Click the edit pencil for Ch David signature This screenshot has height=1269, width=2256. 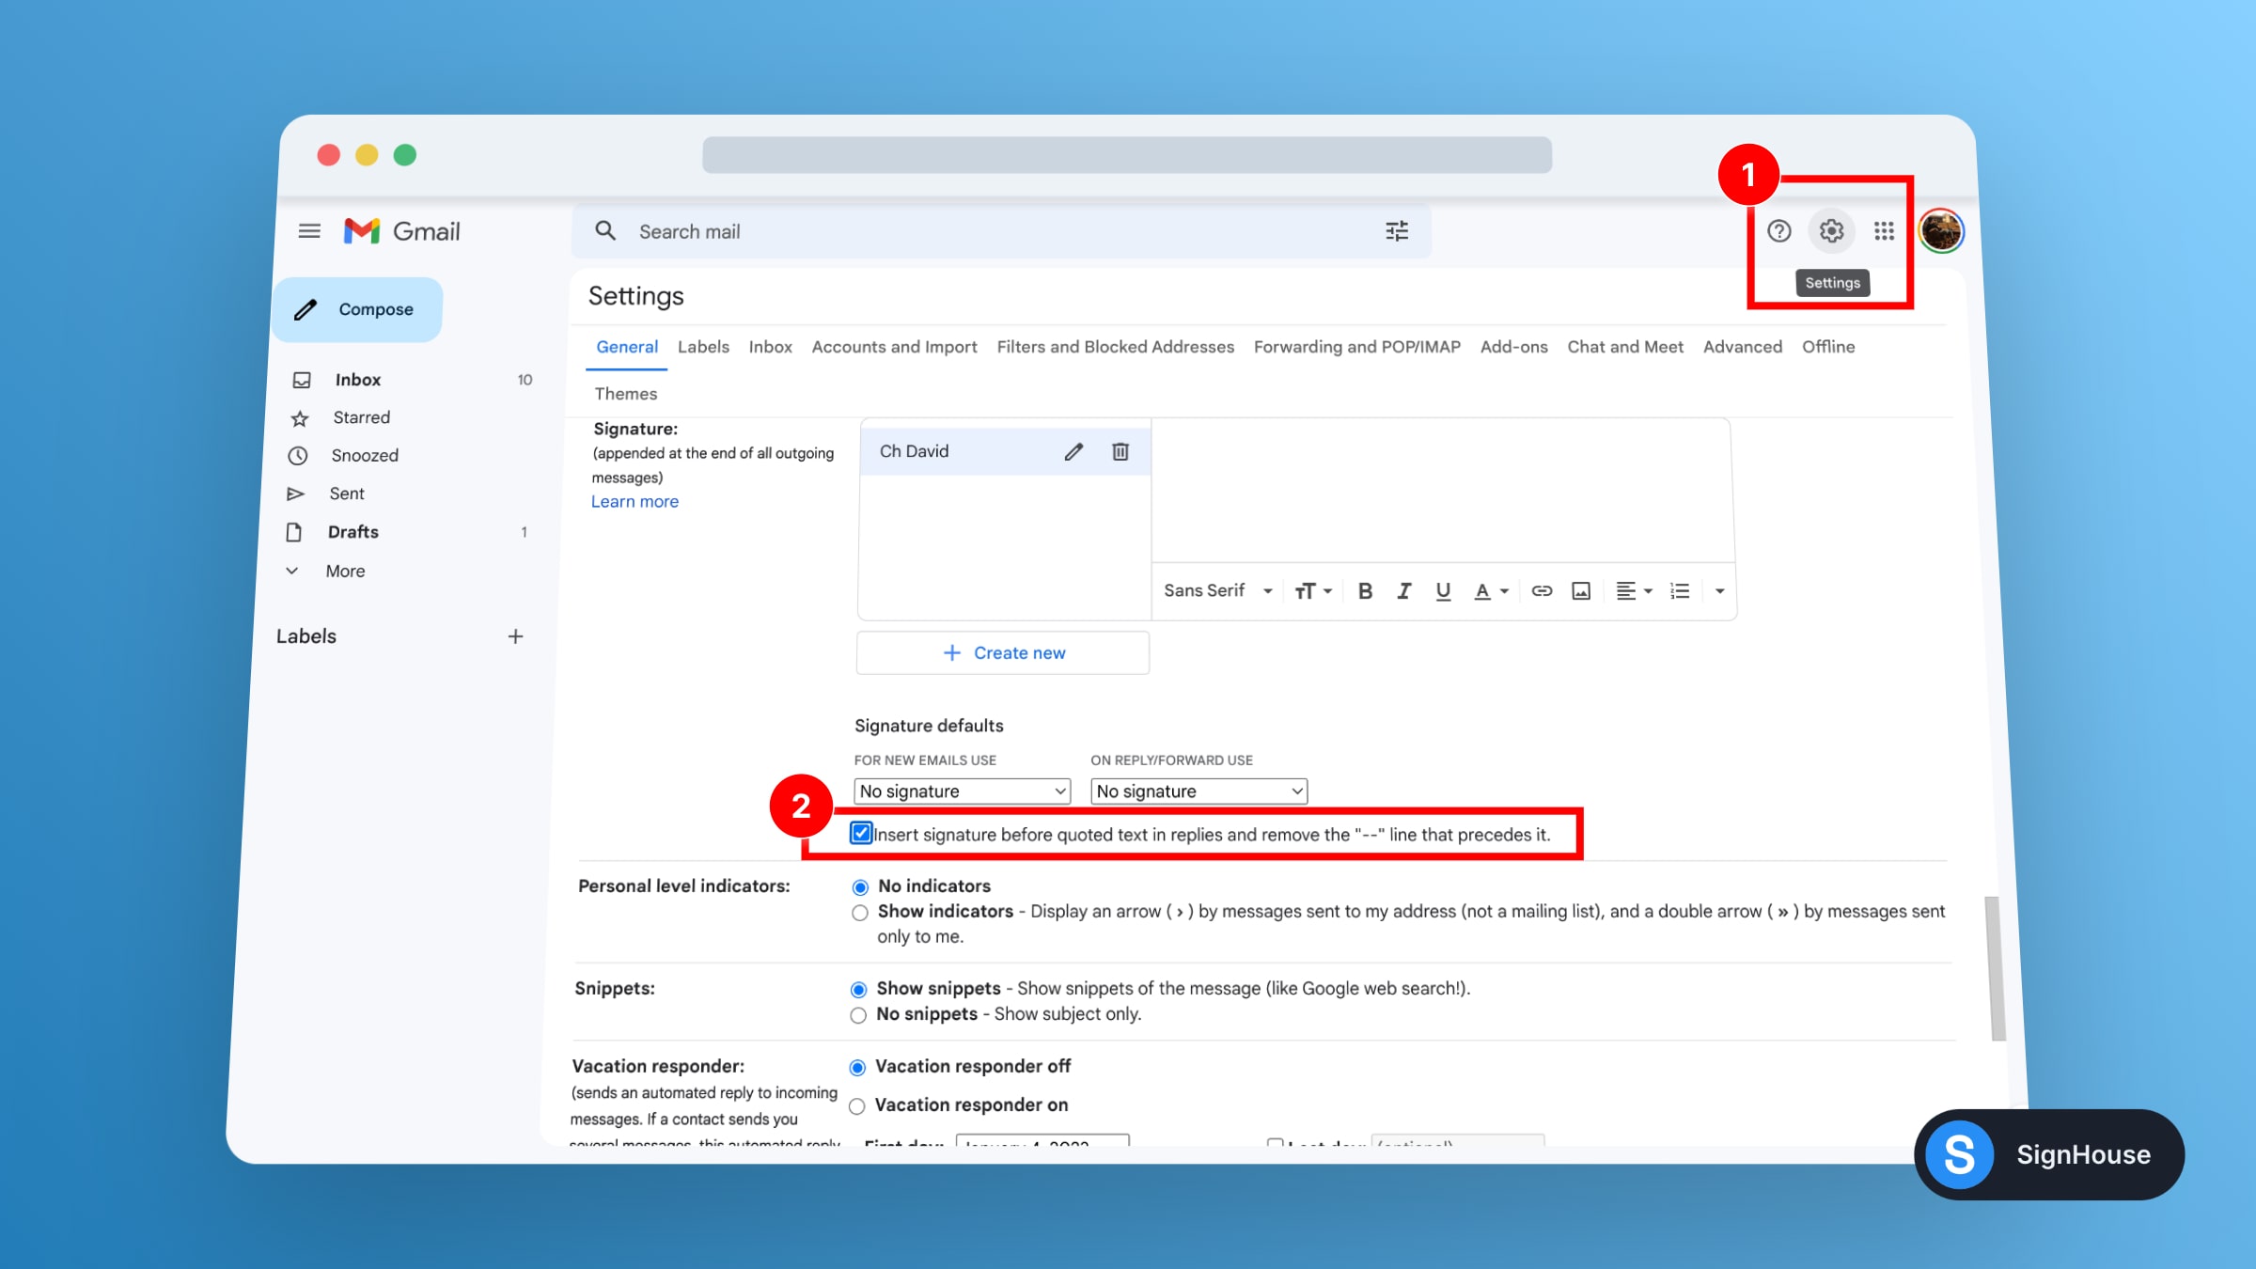tap(1073, 452)
